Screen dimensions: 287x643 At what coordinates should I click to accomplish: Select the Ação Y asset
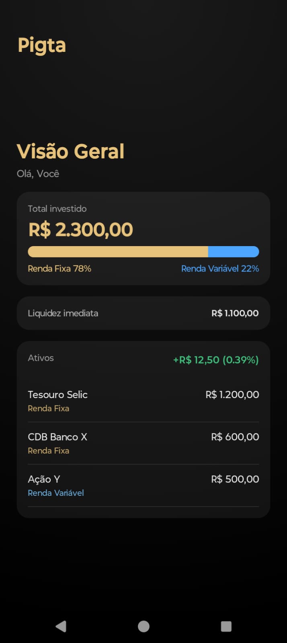point(44,479)
